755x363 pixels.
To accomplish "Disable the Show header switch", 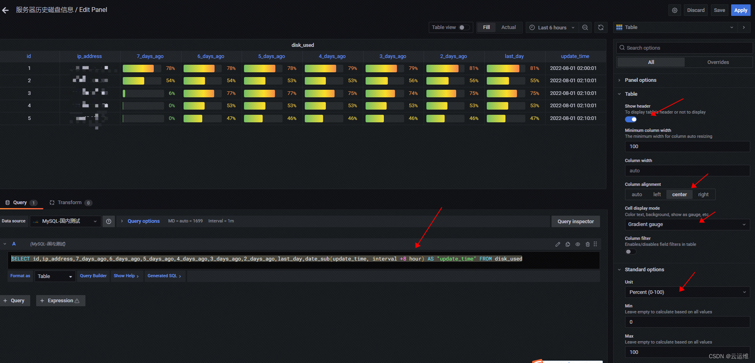I will pos(631,120).
